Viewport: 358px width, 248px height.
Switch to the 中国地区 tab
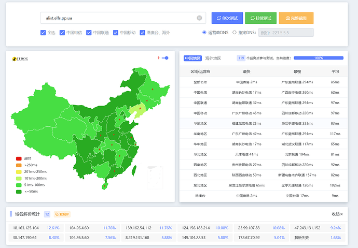click(x=192, y=59)
